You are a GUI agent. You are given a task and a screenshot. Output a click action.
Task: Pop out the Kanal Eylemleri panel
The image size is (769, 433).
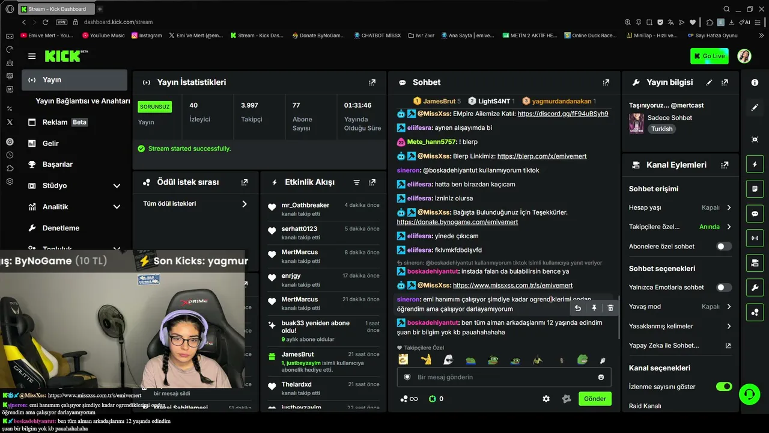[725, 165]
